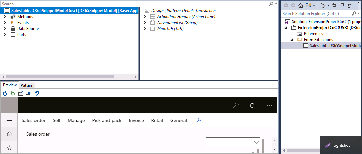Select Solution 'ExtensionProjectCoC' node

point(323,22)
